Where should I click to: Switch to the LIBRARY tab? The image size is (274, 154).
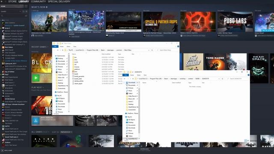pyautogui.click(x=24, y=1)
